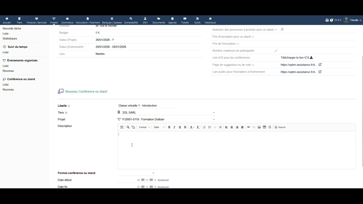Open the Banques | Caisses module

(112, 20)
